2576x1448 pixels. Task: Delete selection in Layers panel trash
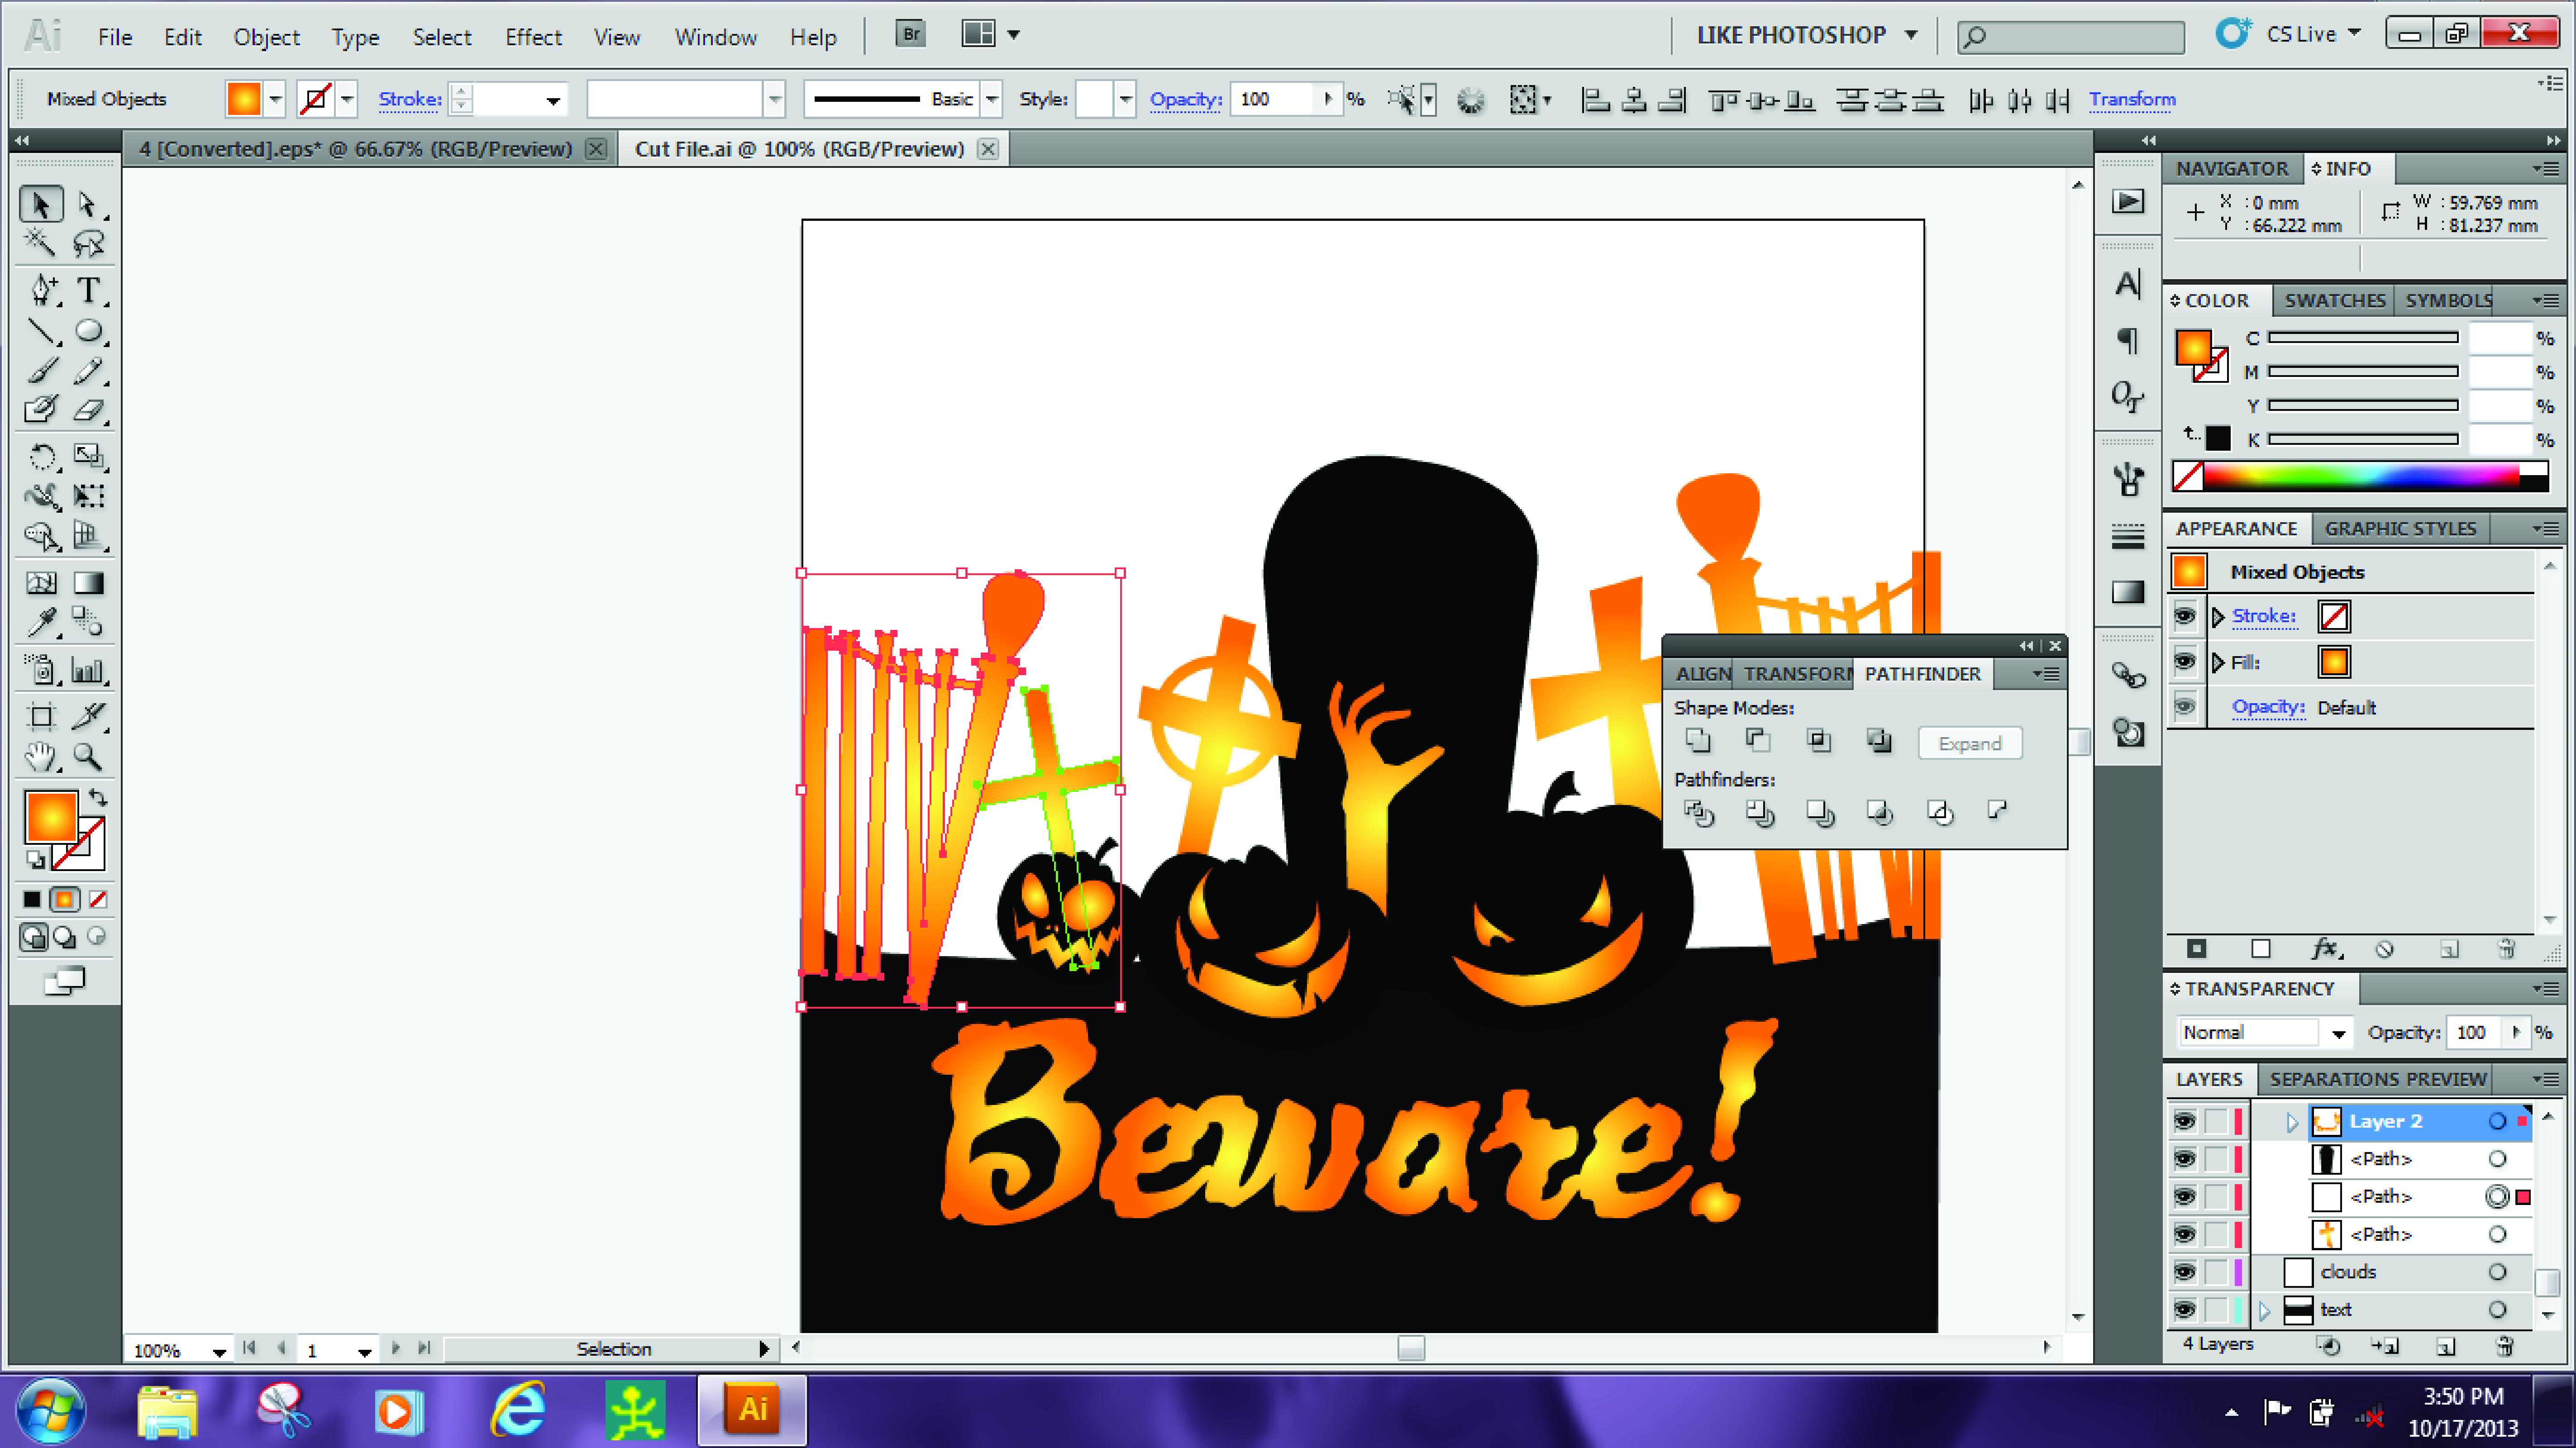pyautogui.click(x=2505, y=1346)
